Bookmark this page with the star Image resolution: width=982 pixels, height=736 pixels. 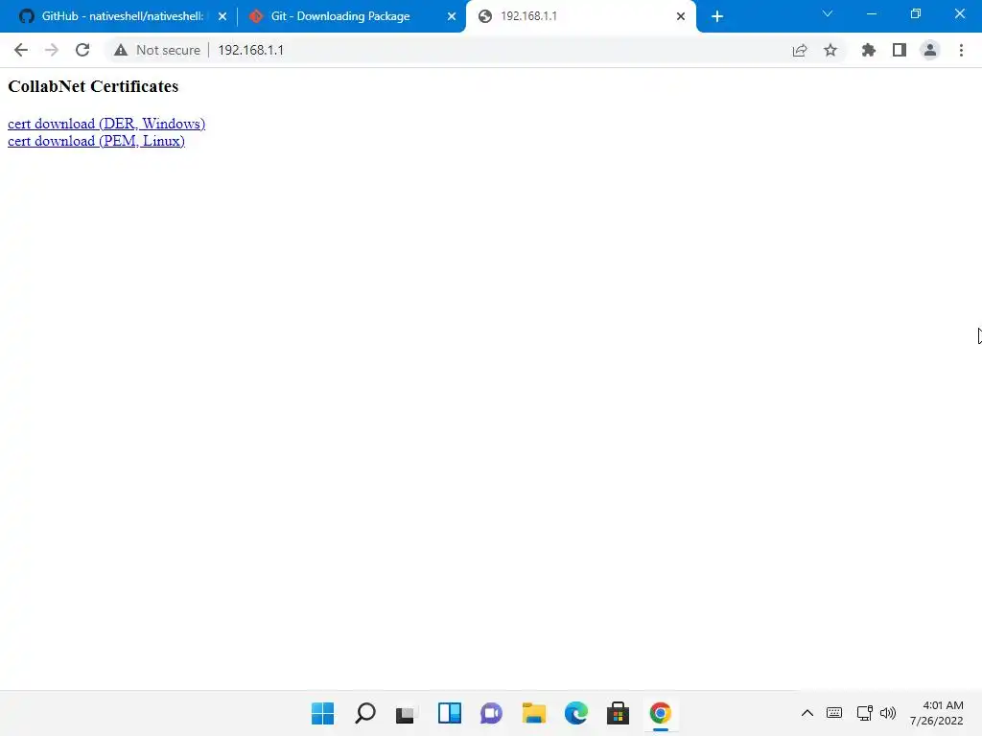tap(830, 50)
